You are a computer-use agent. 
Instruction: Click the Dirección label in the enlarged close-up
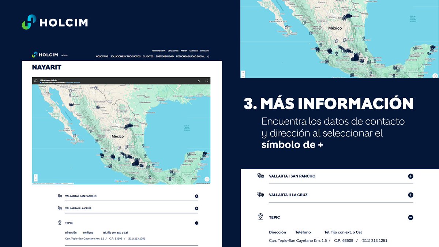pyautogui.click(x=277, y=232)
